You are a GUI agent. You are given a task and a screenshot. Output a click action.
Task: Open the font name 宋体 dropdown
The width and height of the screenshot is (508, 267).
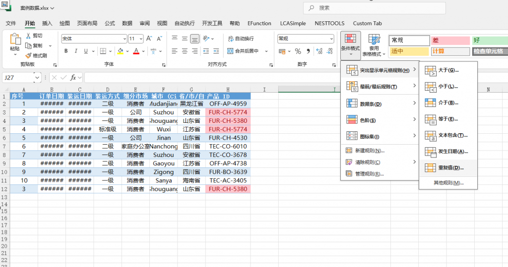point(125,39)
